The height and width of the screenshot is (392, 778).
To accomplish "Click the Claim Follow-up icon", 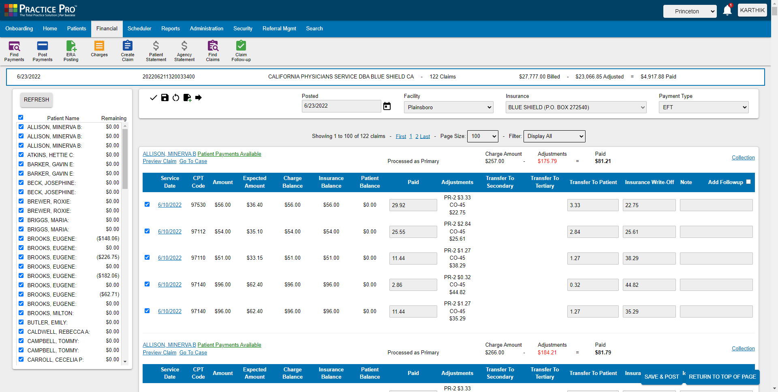I will [241, 51].
